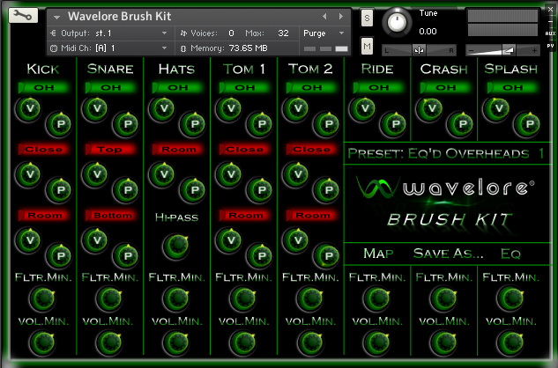558x368 pixels.
Task: Click the Hats Hi-pass knob
Action: (x=176, y=245)
